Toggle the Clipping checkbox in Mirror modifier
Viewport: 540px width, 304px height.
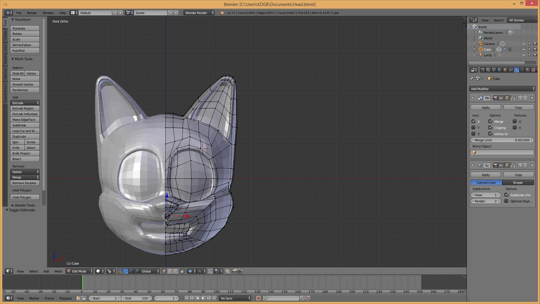490,128
